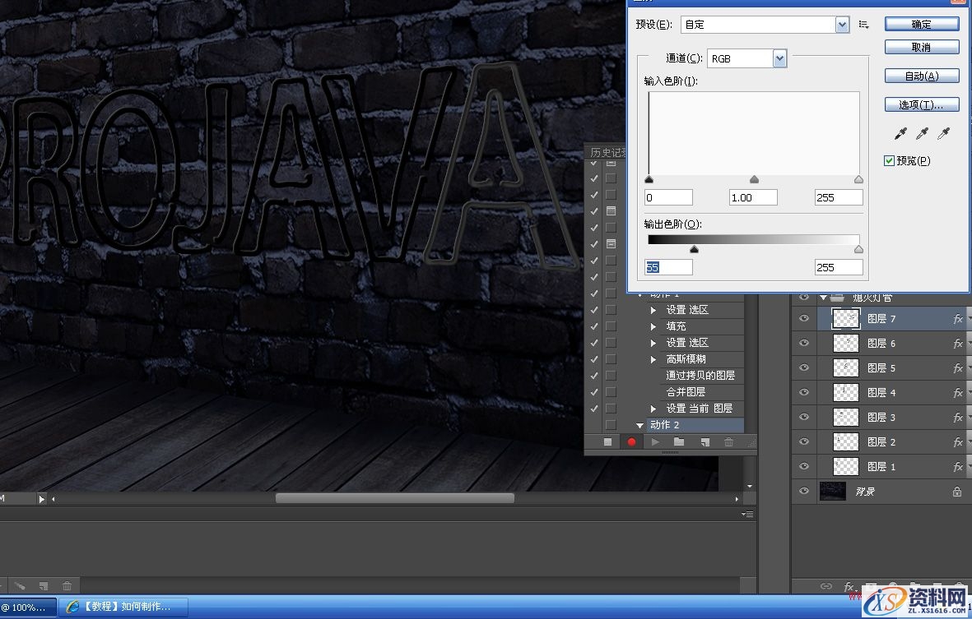Click the 确定 OK button
The height and width of the screenshot is (619, 972).
pos(921,25)
